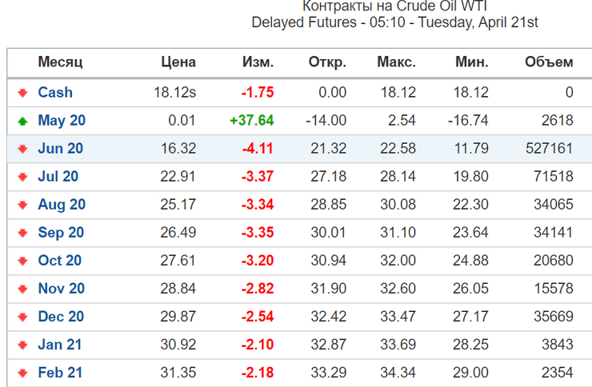Click the red down arrow beside Jul 20

[22, 177]
